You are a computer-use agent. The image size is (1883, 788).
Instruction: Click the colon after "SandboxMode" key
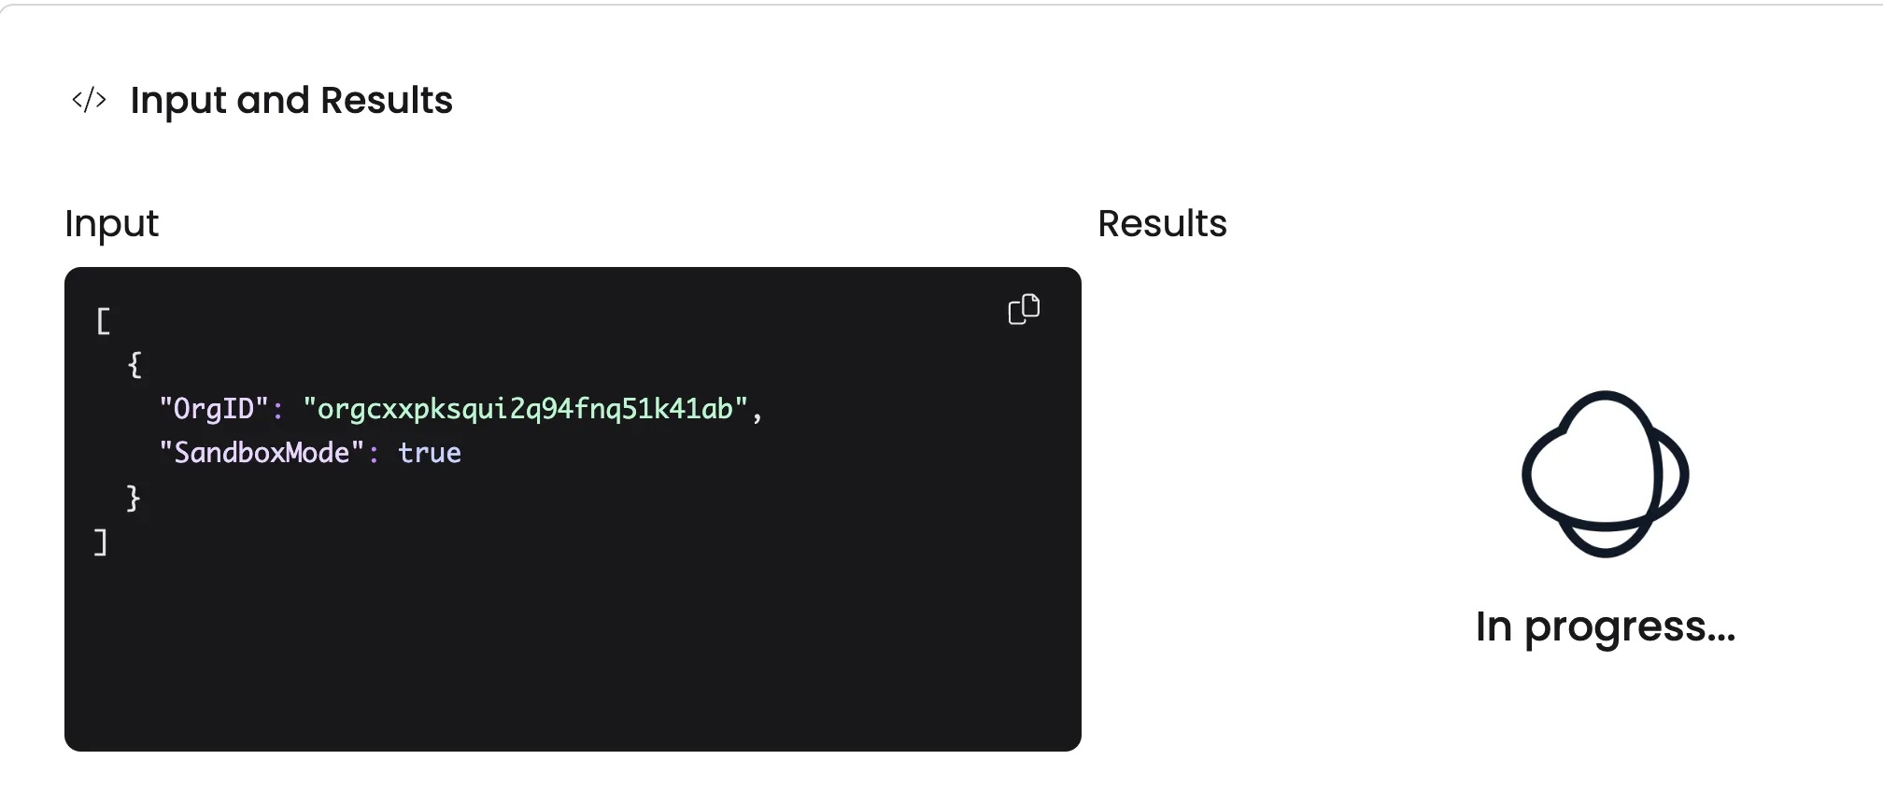(x=374, y=454)
